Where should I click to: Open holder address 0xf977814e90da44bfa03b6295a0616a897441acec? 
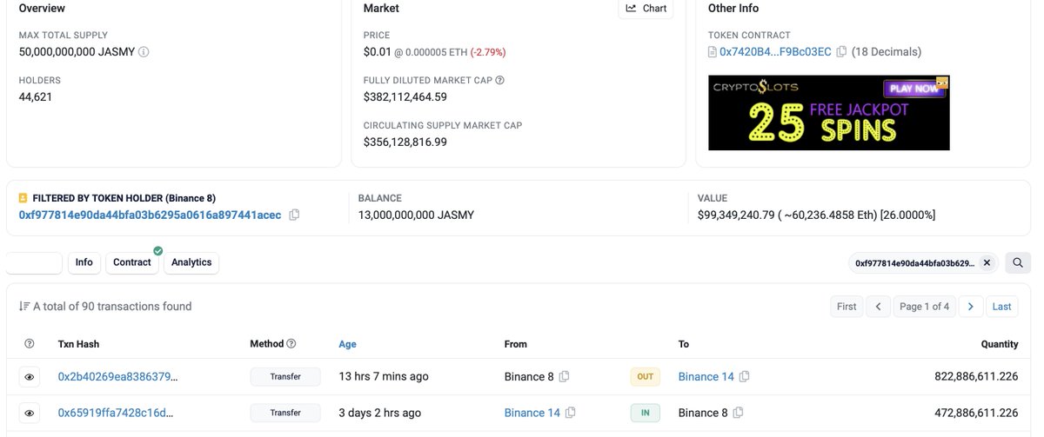pos(150,215)
